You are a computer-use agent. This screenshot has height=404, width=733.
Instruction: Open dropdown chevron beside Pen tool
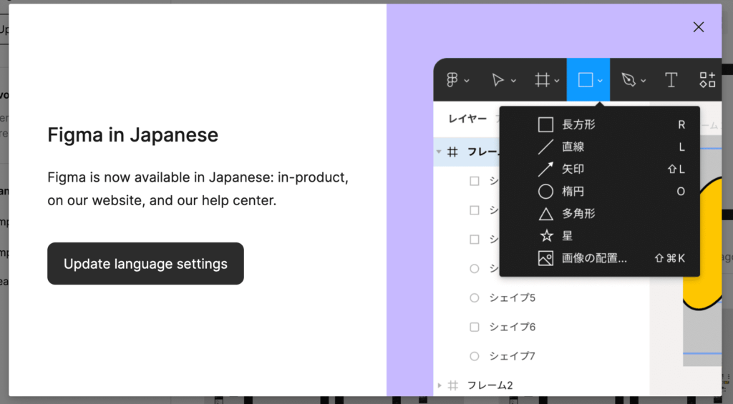click(644, 81)
